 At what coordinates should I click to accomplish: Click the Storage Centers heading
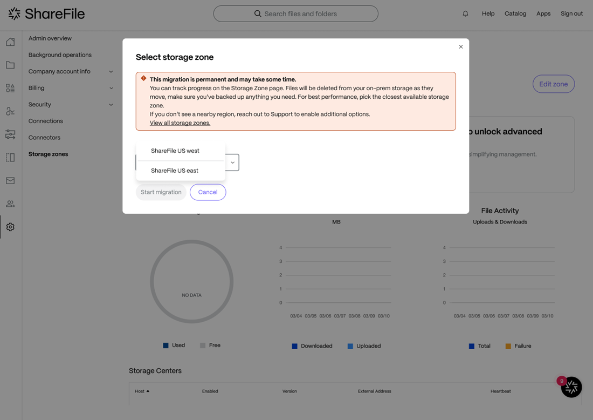click(x=155, y=371)
